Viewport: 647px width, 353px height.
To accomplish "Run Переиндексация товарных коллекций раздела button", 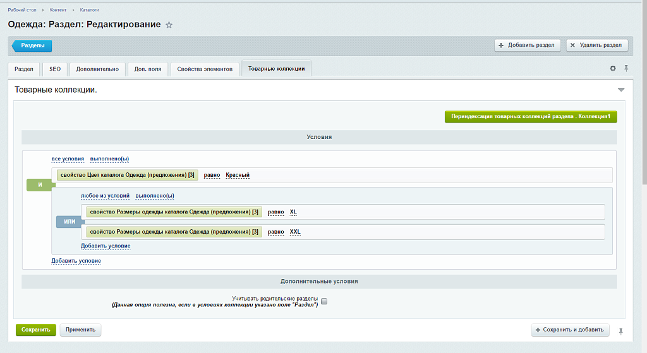I will point(530,117).
